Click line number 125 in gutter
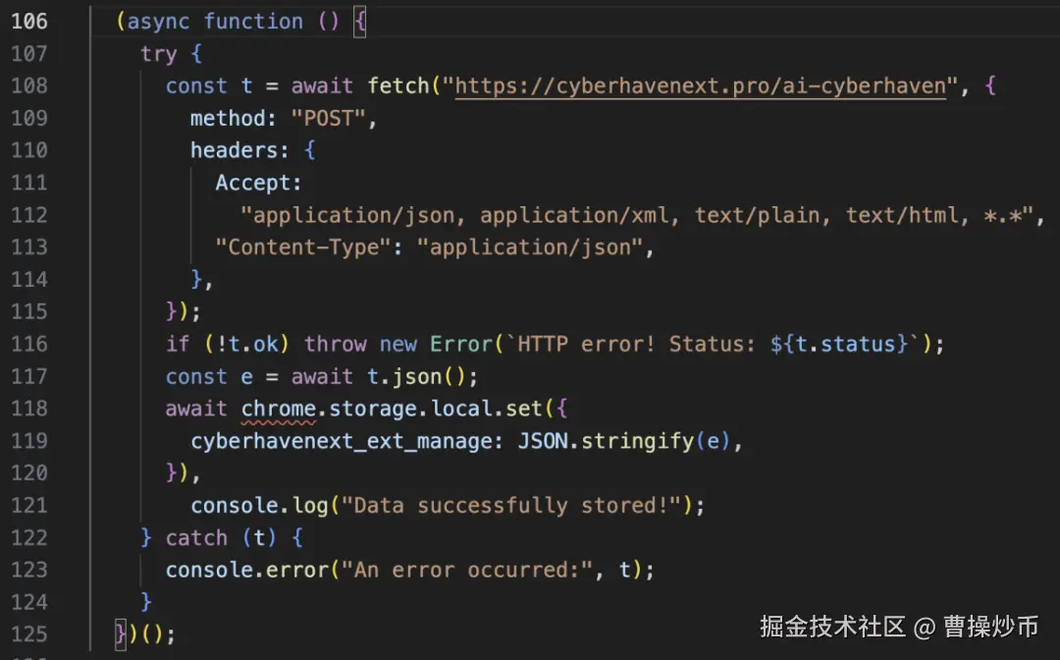Viewport: 1060px width, 660px height. 28,633
